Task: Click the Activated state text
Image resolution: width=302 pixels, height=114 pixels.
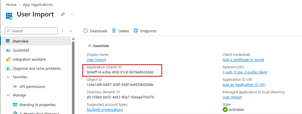Action: click(236, 110)
